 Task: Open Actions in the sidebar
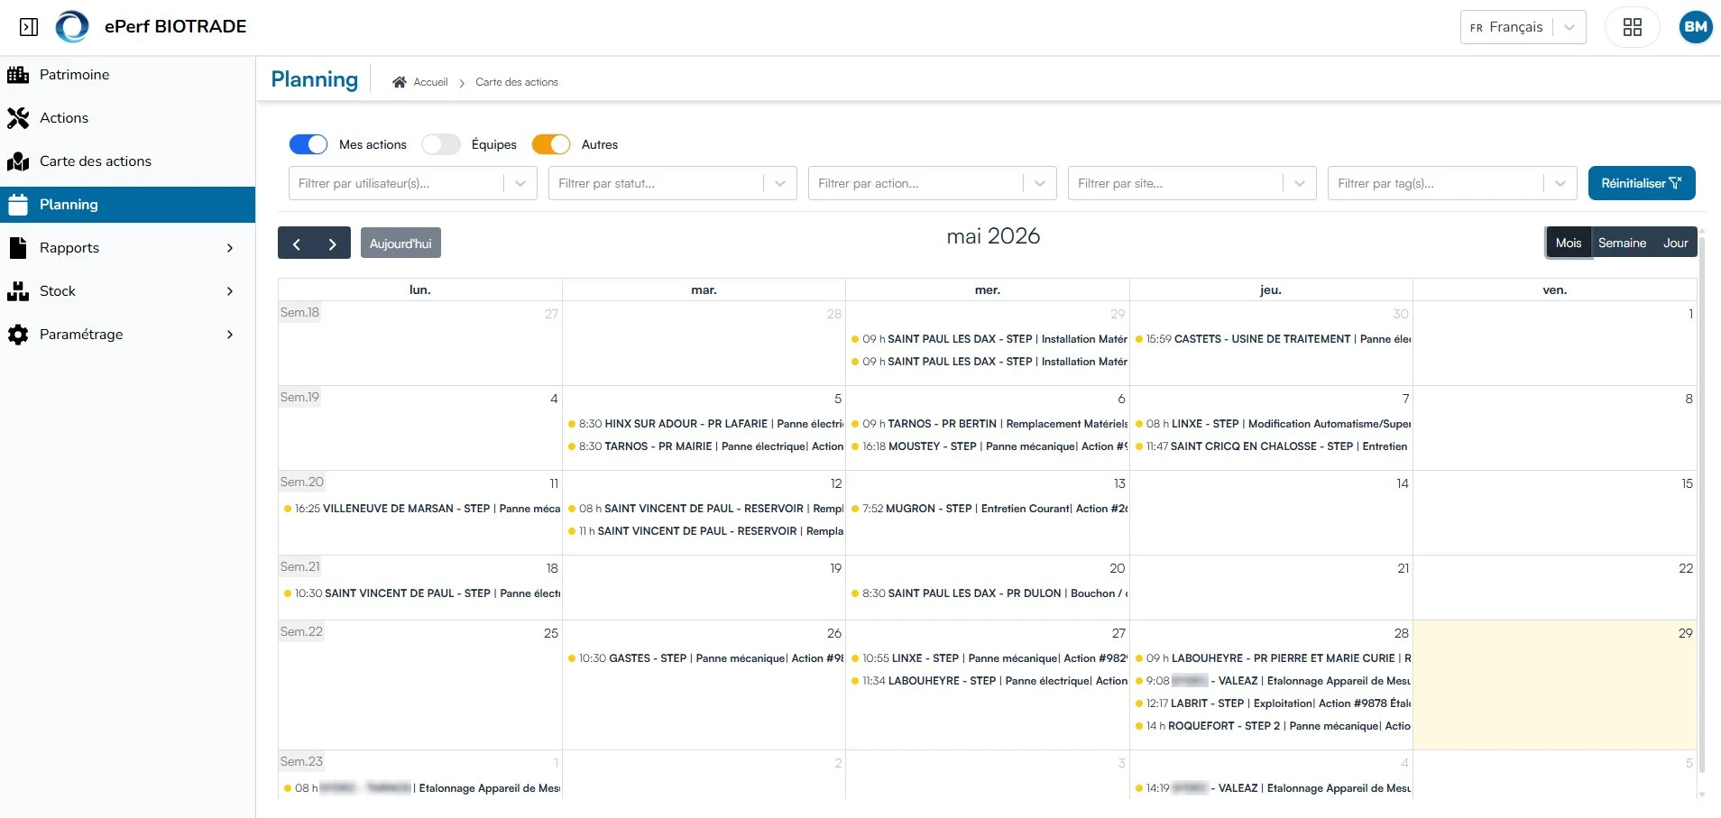[x=127, y=118]
